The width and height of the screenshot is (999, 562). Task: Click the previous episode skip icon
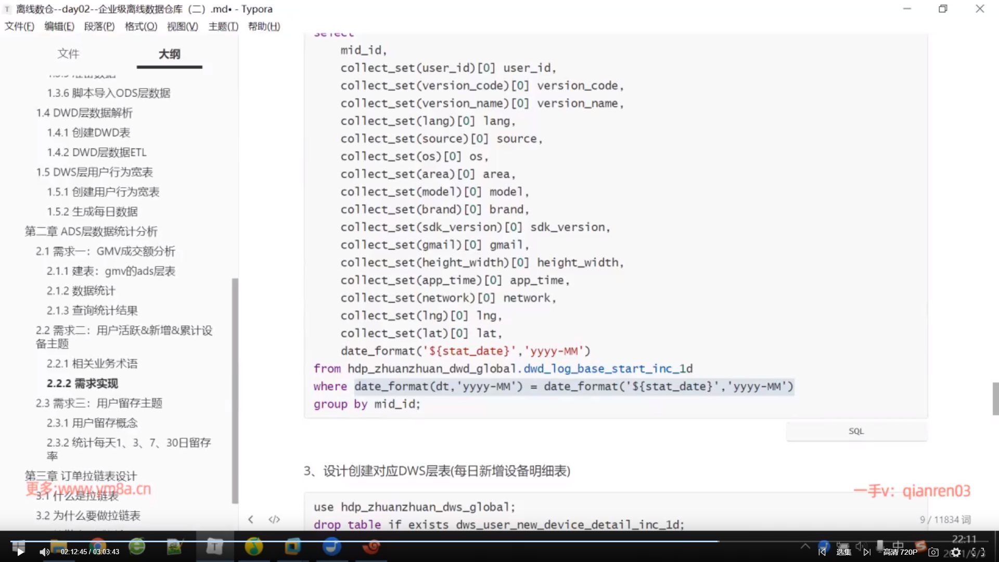pyautogui.click(x=822, y=552)
